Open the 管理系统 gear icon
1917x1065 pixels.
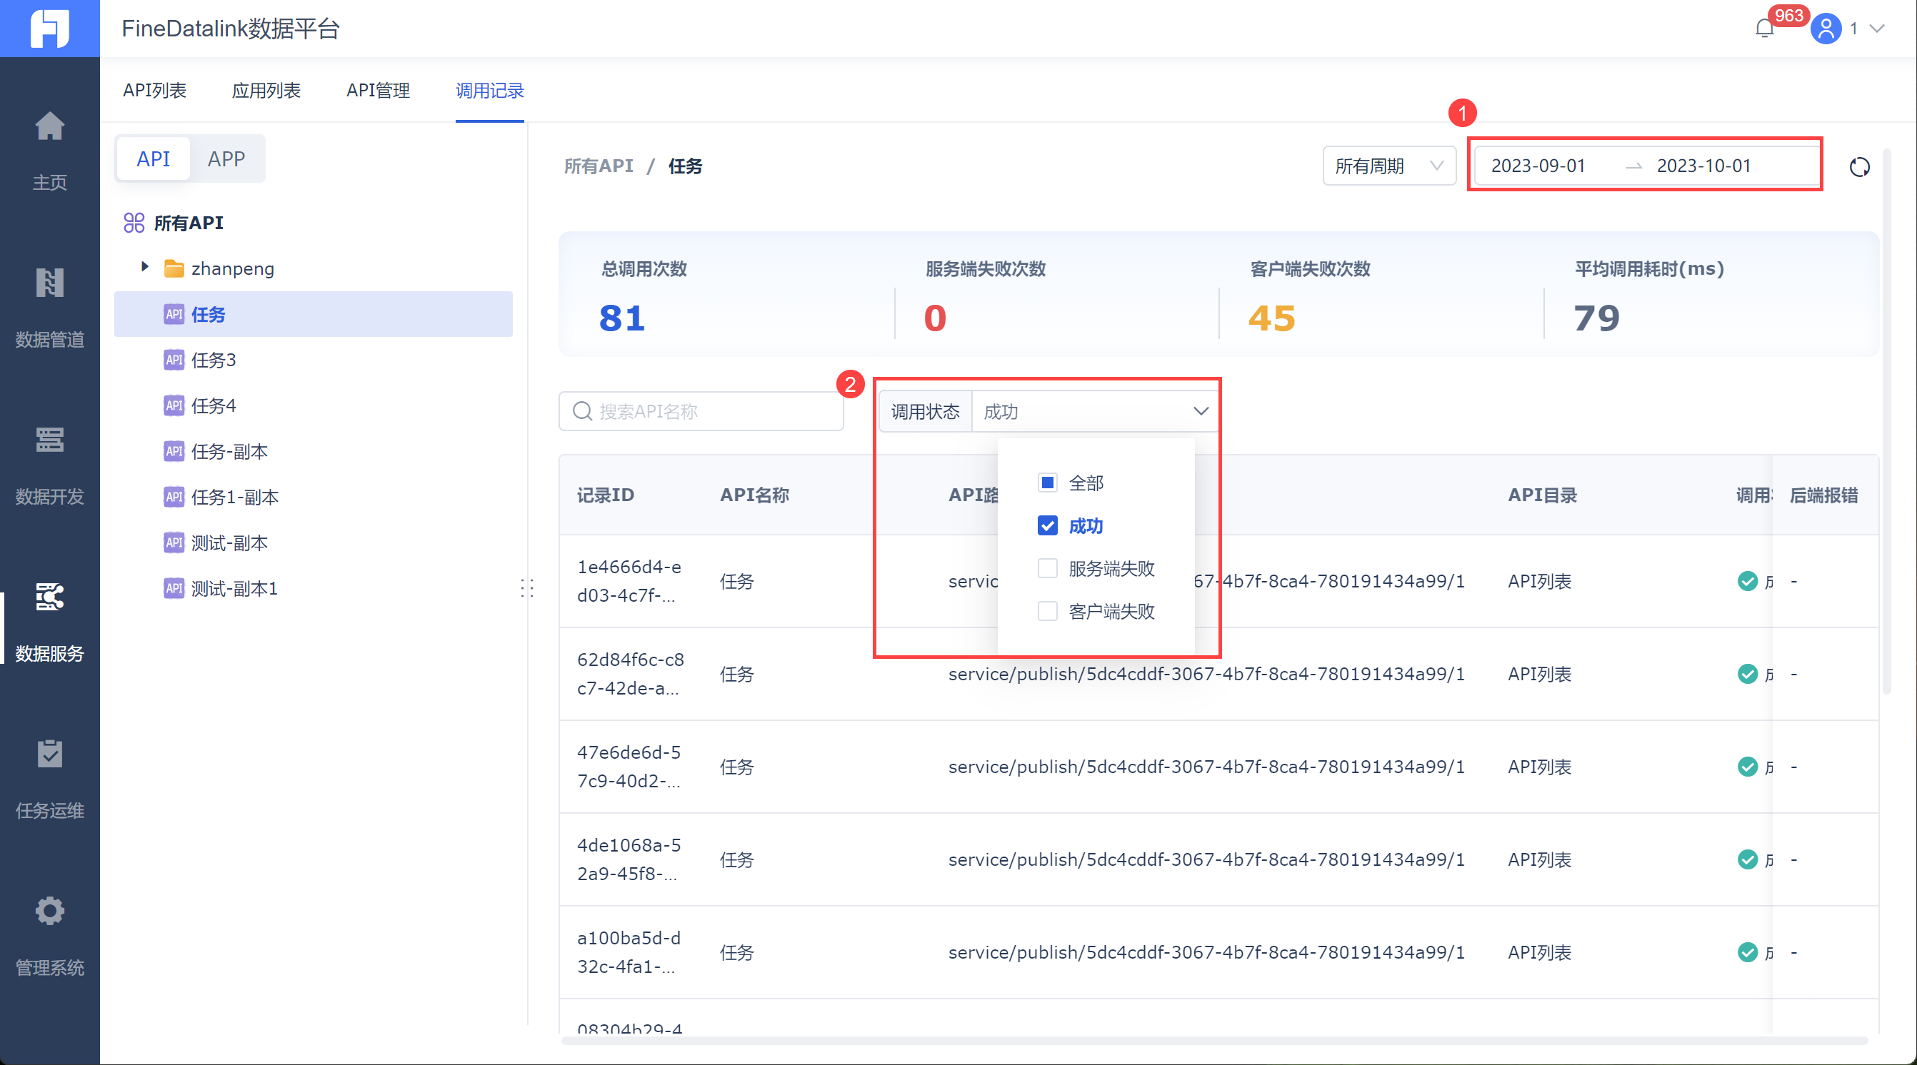pos(49,911)
